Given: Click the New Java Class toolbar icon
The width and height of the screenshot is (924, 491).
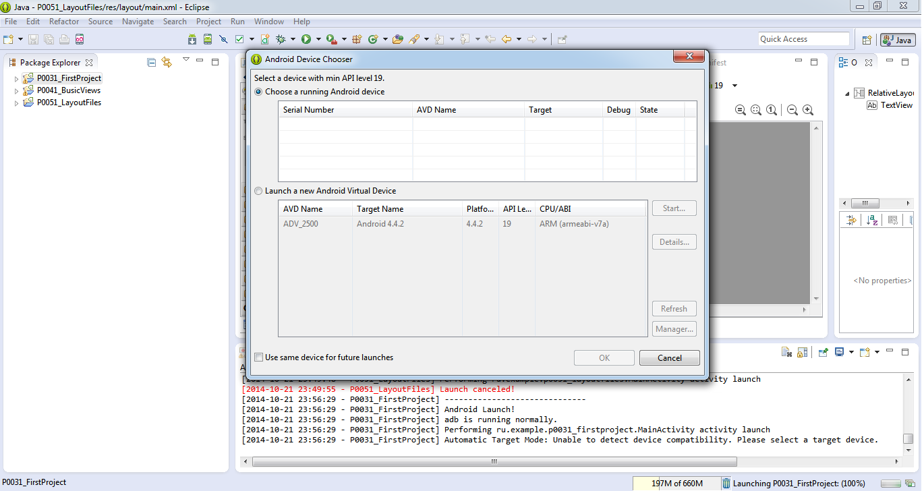Looking at the screenshot, I should (x=373, y=39).
